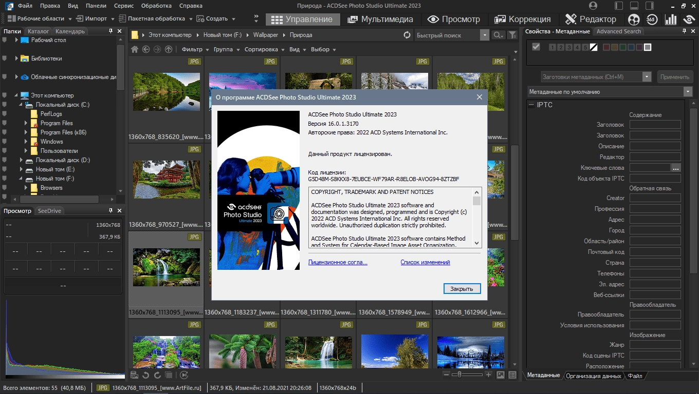The width and height of the screenshot is (699, 394).
Task: Click the Быстрый поиск search field
Action: tap(447, 35)
